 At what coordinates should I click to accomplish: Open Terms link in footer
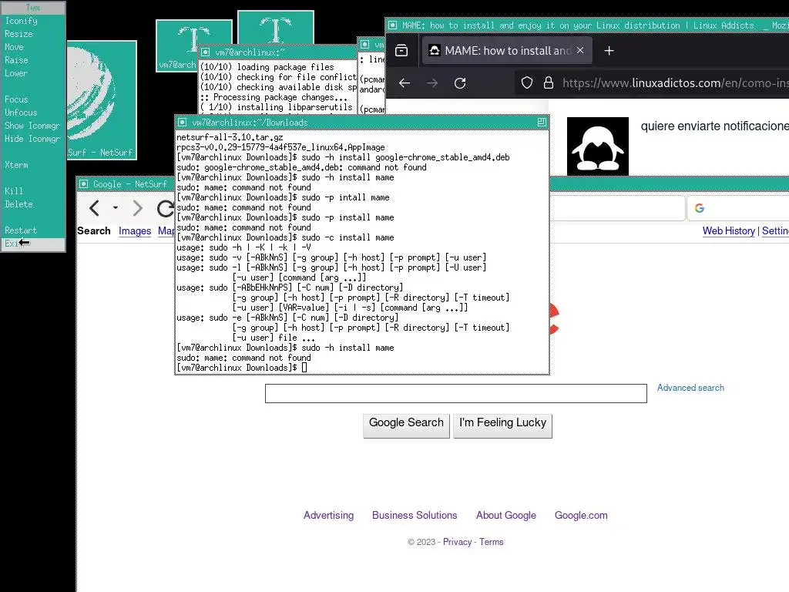coord(491,542)
